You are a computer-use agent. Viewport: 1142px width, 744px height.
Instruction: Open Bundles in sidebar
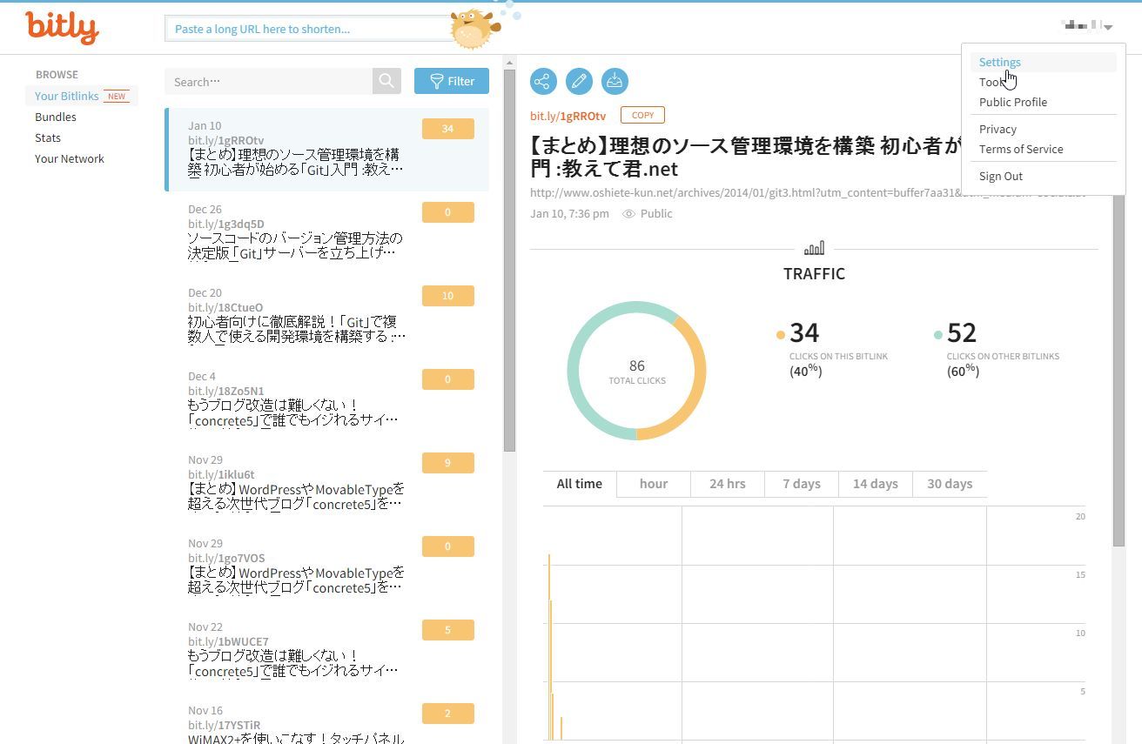56,117
